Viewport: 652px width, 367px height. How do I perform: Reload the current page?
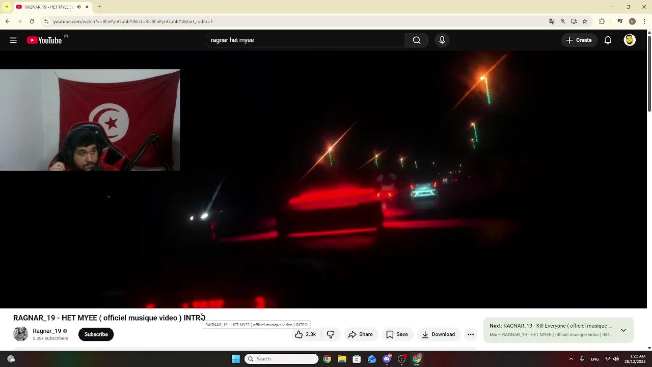tap(32, 21)
